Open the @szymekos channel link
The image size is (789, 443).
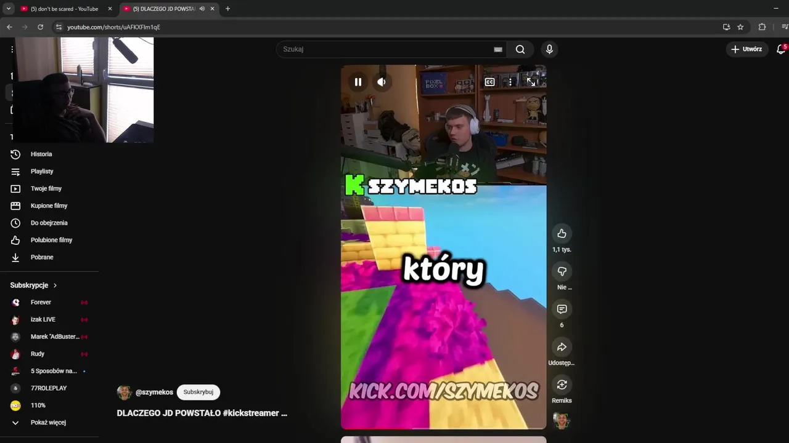click(x=154, y=392)
